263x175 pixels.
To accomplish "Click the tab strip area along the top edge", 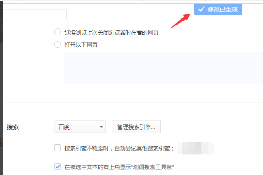I will (x=131, y=1).
